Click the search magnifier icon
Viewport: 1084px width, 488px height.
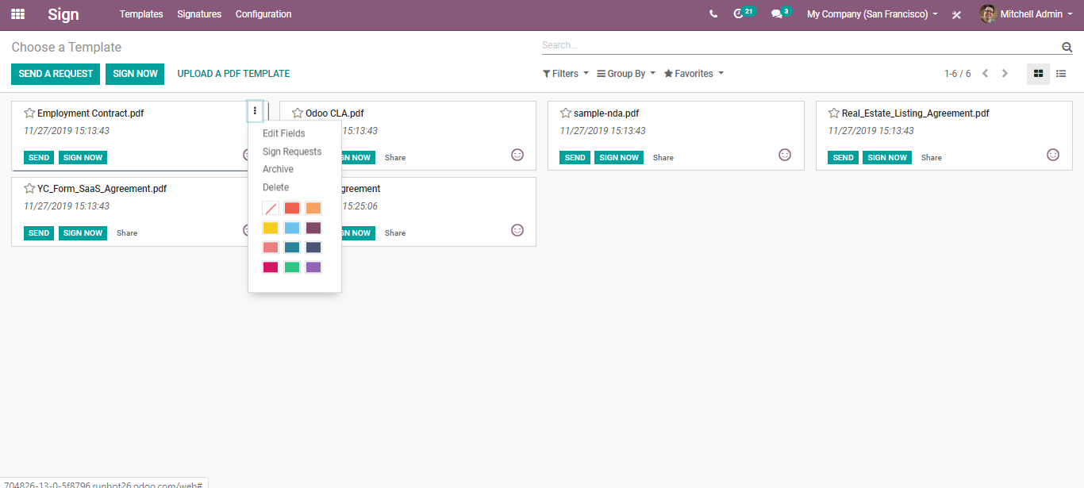[x=1067, y=48]
